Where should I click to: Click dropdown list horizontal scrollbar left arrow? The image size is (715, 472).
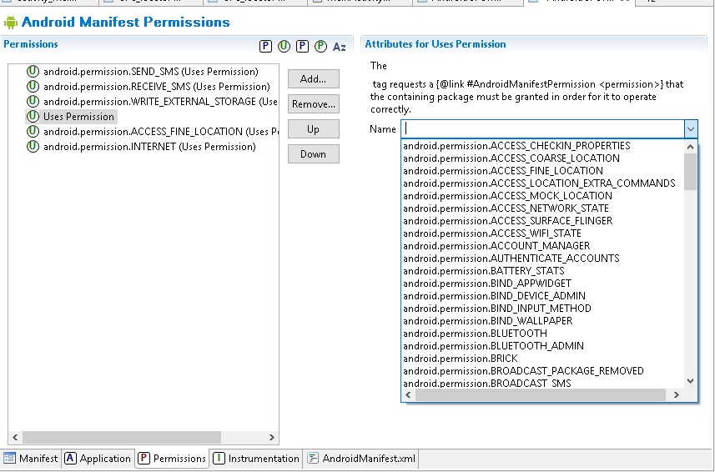click(408, 395)
